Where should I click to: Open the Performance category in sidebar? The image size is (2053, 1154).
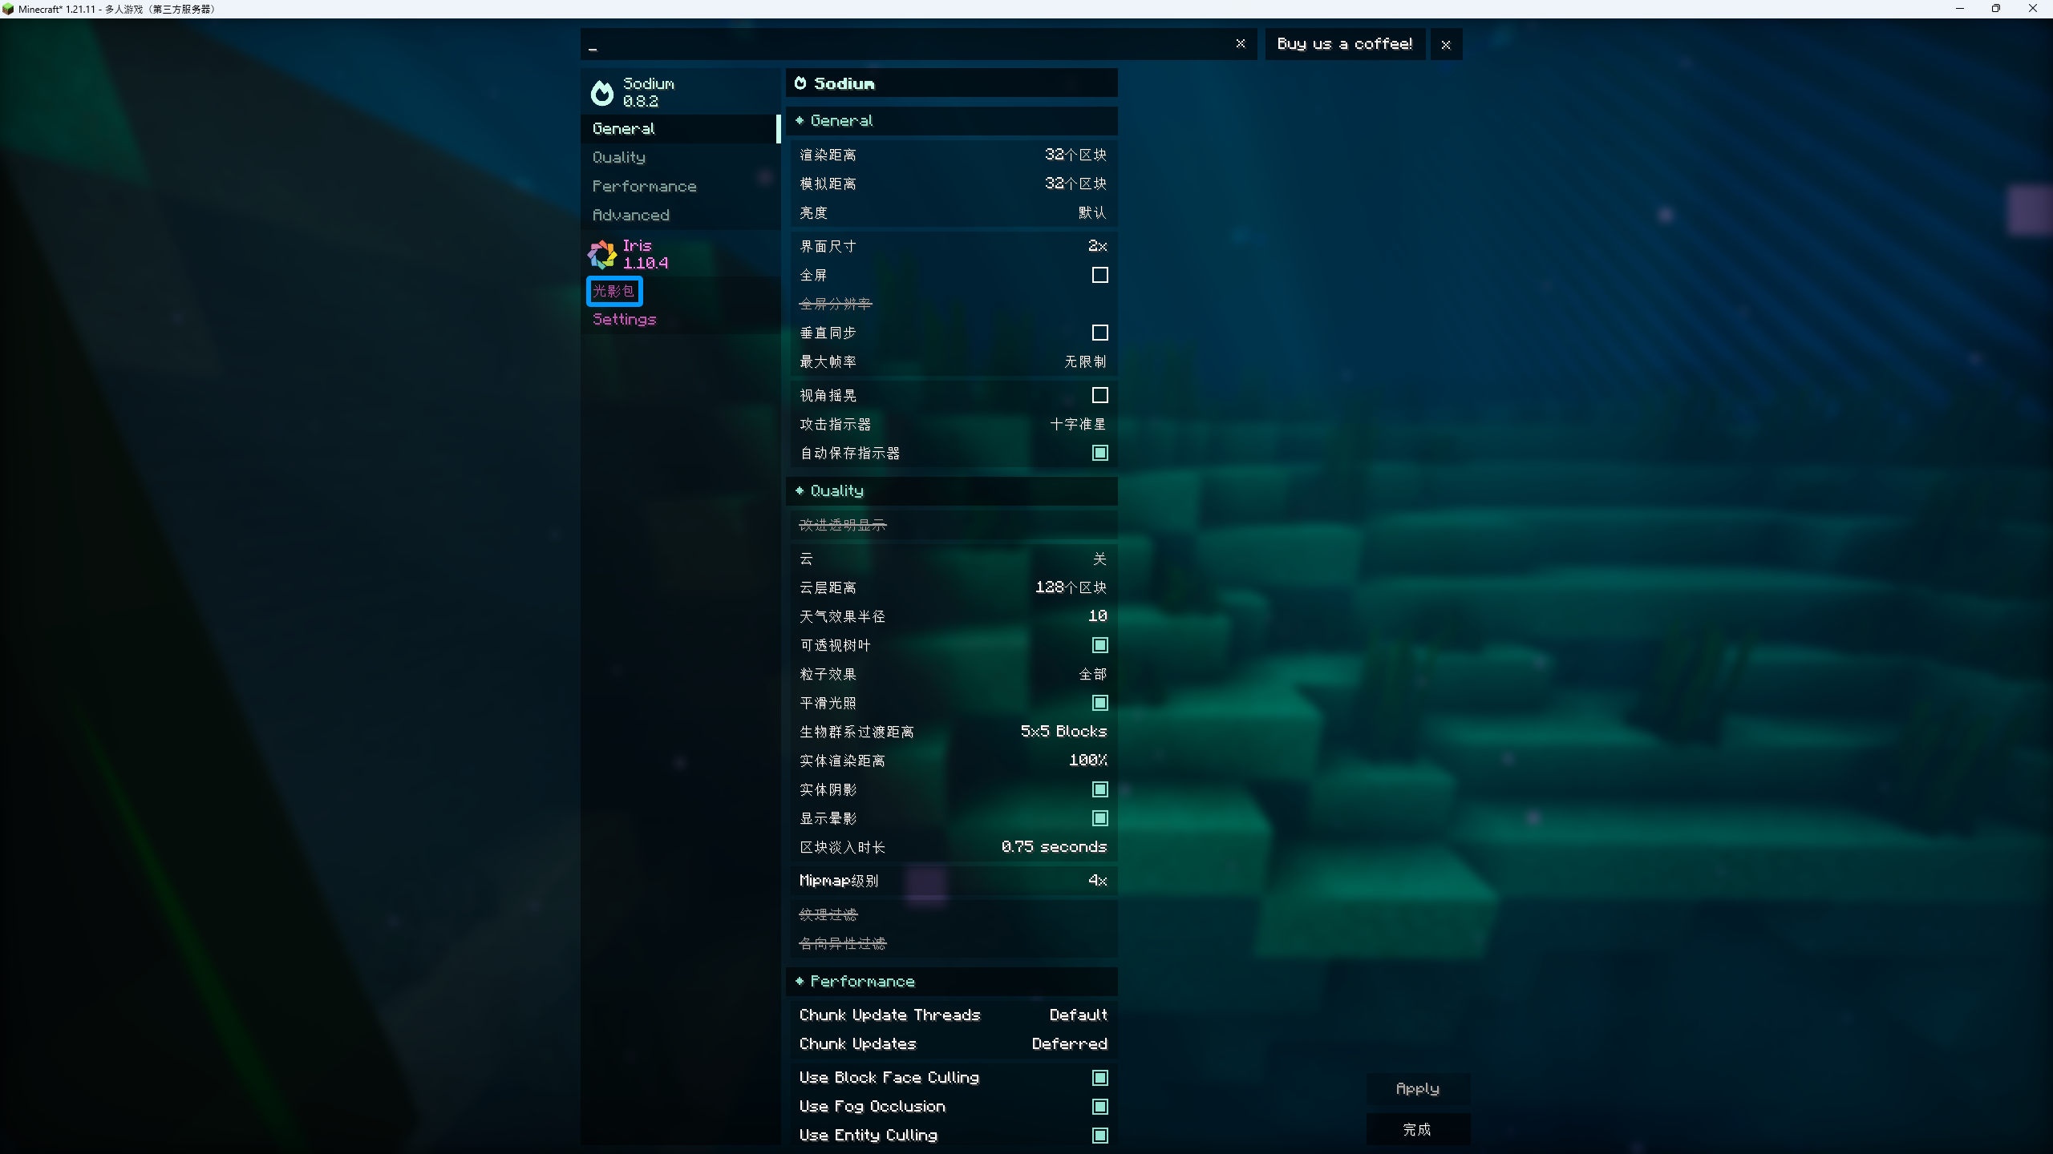pos(645,186)
